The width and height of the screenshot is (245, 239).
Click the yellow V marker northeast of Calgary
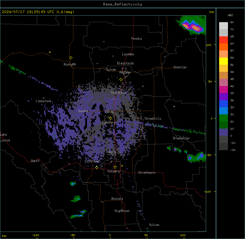pos(122,166)
